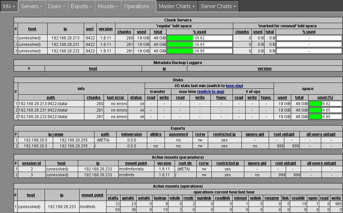Click Chunk Servers ip cell 192.168.28.213
The image size is (343, 213).
click(x=65, y=38)
